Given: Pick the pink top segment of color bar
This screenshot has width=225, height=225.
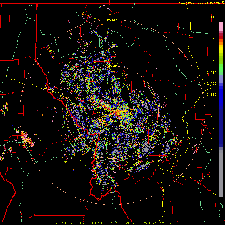Looking at the screenshot, I should [x=221, y=26].
